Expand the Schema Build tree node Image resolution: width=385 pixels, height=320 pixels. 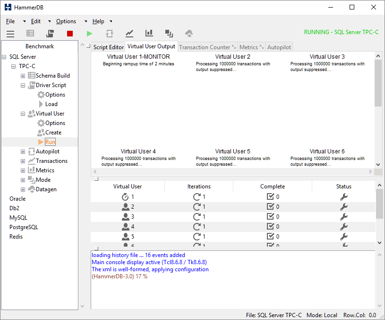[x=23, y=76]
